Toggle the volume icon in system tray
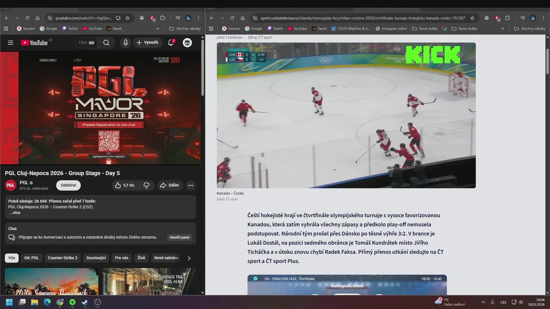550x309 pixels. coord(521,302)
